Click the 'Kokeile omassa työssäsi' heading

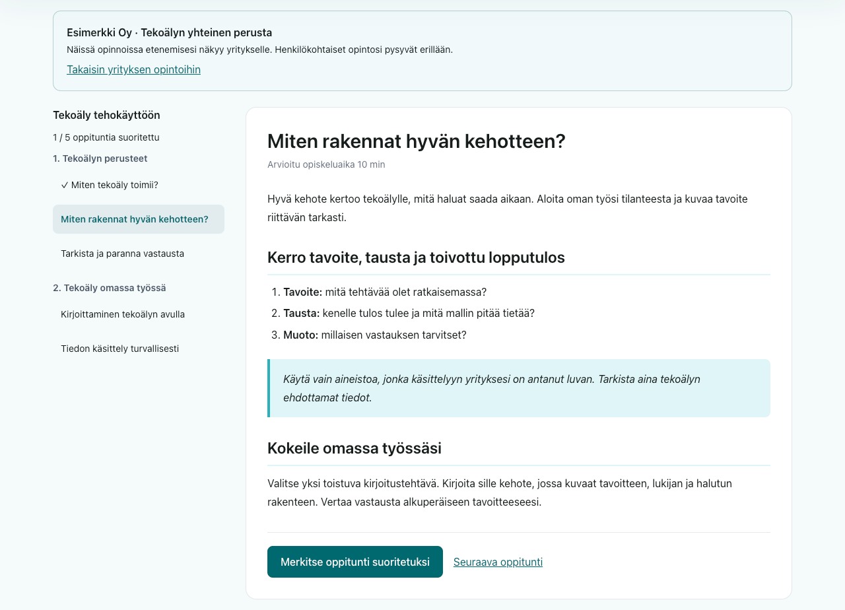pyautogui.click(x=355, y=448)
